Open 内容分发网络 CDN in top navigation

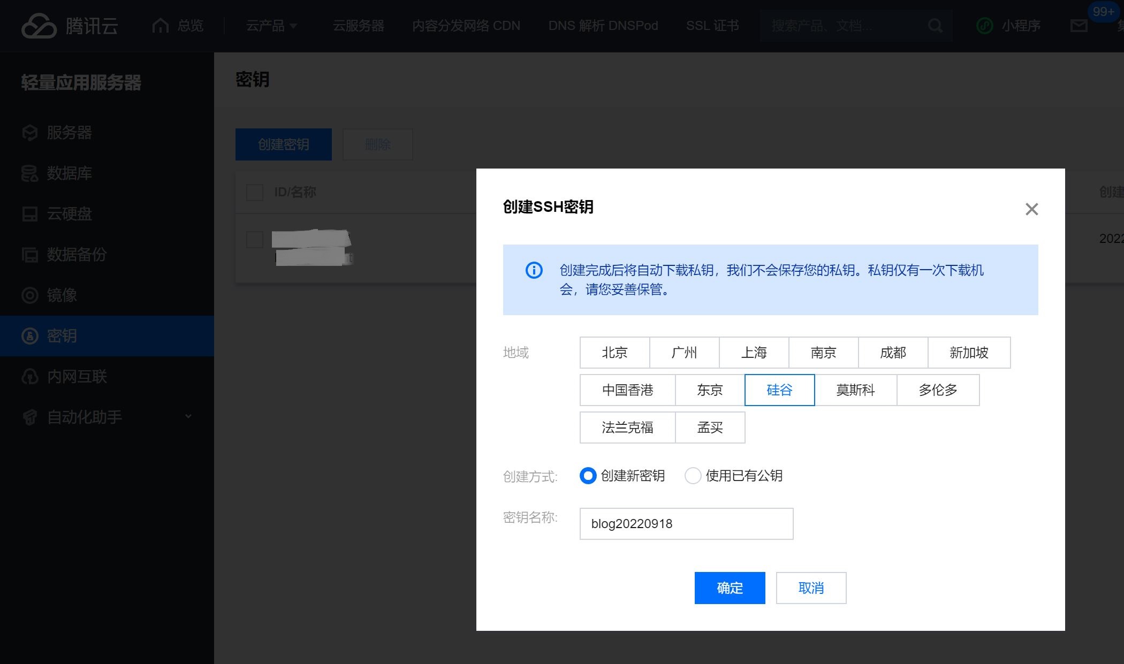[466, 26]
